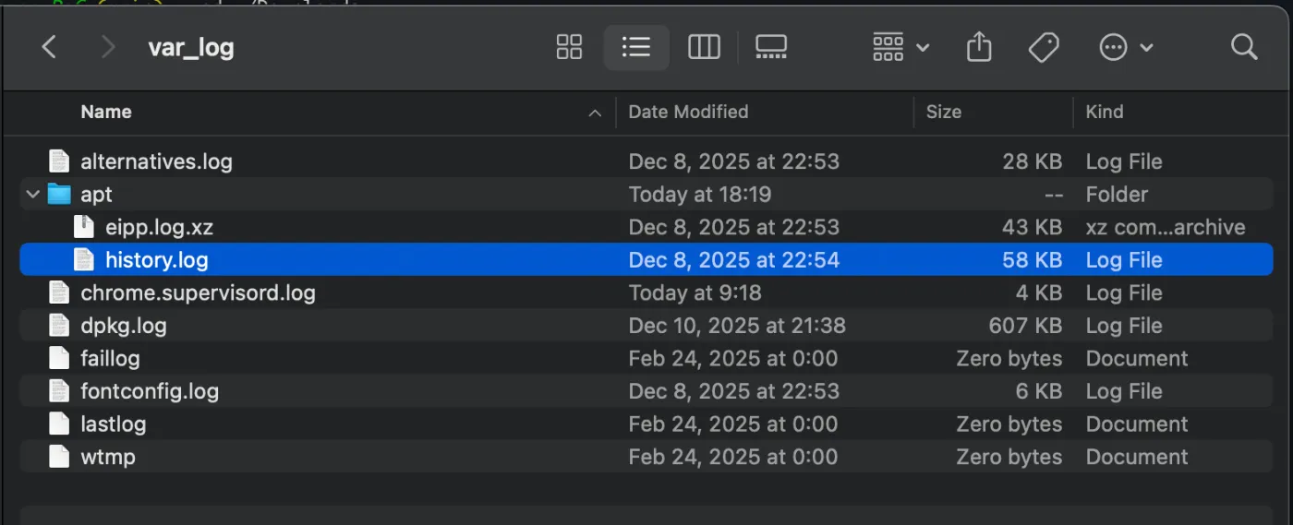This screenshot has height=525, width=1293.
Task: Click the forward navigation arrow
Action: pos(108,47)
